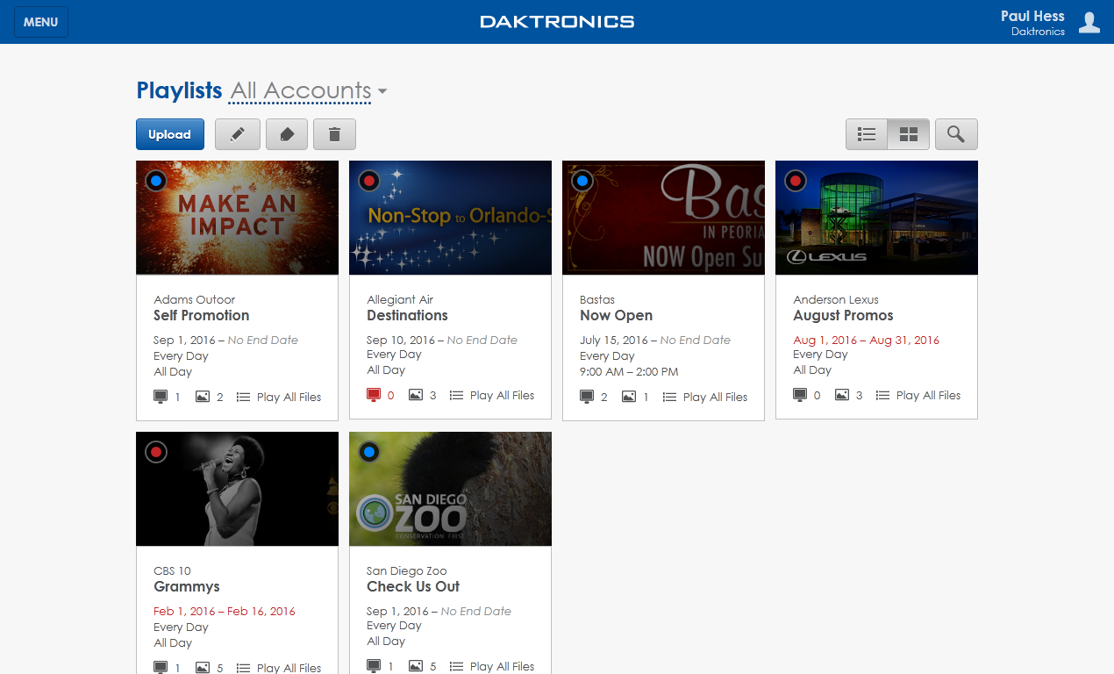Click image count icon on Self Promotion card

[202, 397]
